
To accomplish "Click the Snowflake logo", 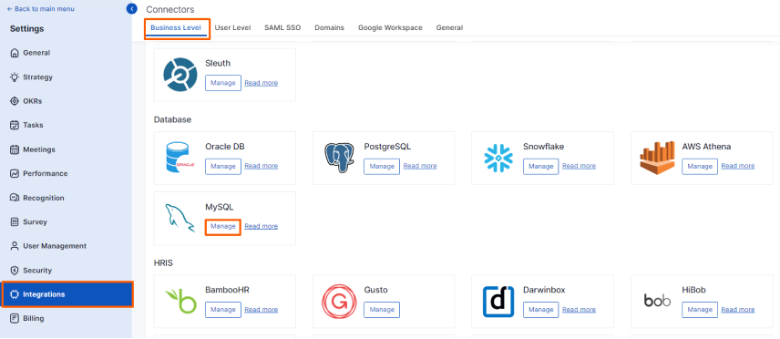I will coord(498,158).
